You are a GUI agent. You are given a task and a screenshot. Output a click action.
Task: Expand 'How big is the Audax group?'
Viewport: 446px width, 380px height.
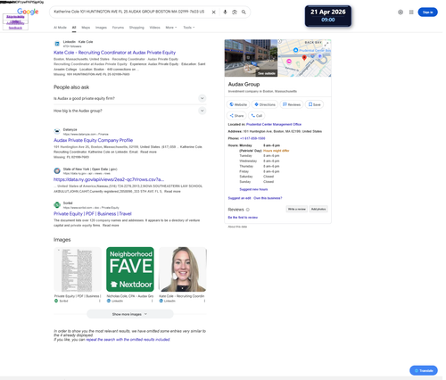click(129, 111)
